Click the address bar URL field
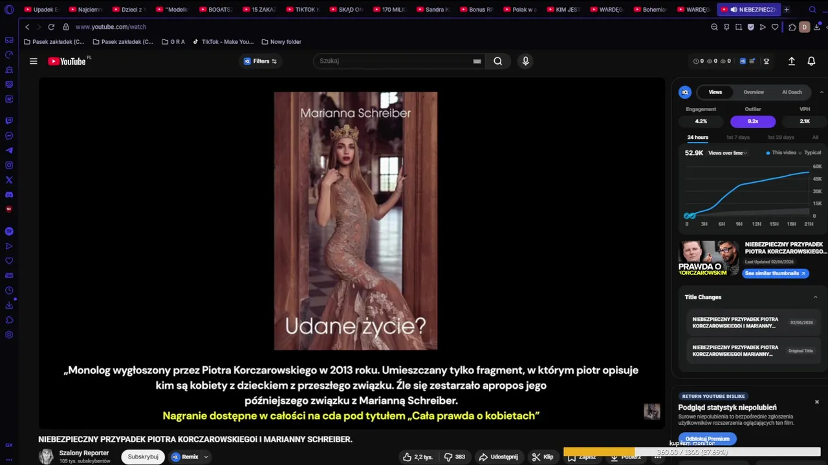The image size is (828, 465). 388,27
